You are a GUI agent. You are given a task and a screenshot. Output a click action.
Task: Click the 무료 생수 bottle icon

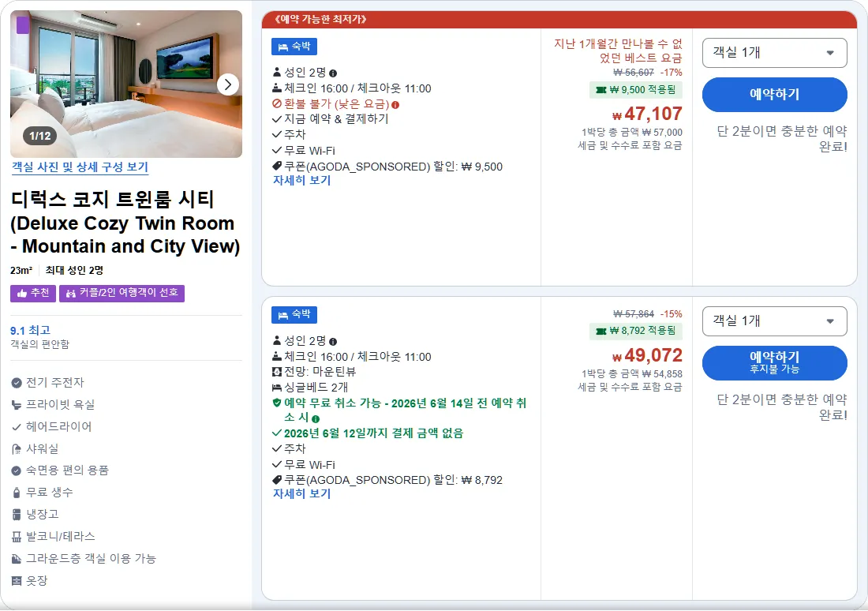[17, 493]
